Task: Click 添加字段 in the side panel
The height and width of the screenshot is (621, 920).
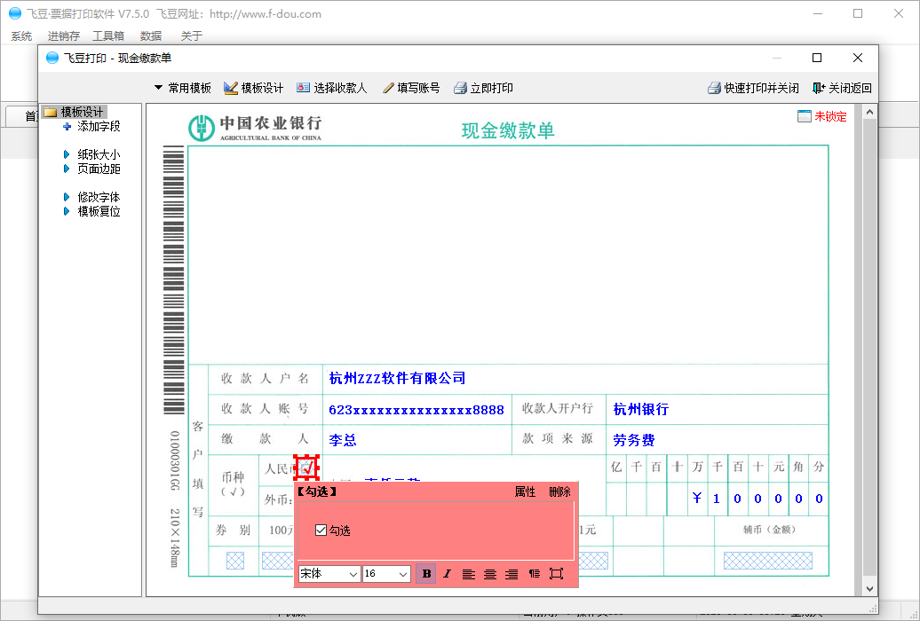Action: (92, 126)
